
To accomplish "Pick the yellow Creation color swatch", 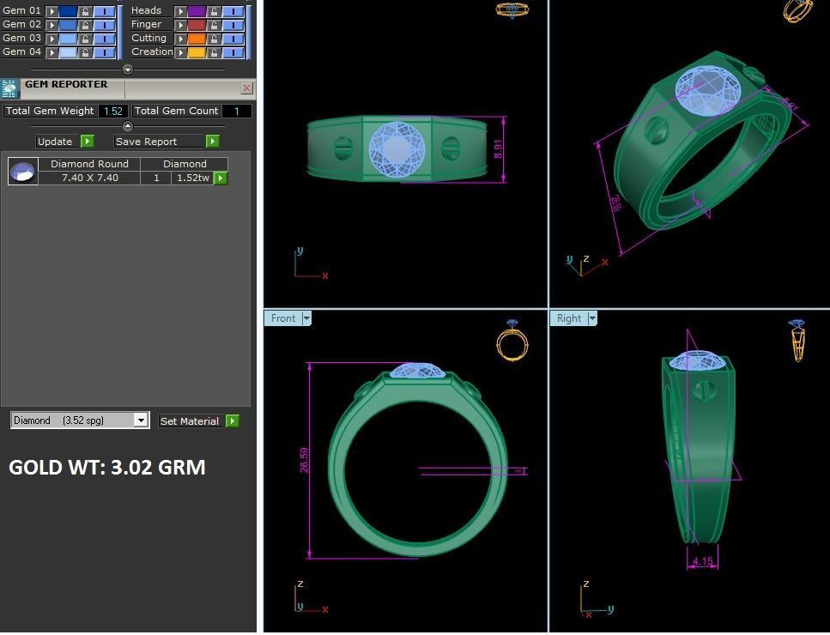I will click(x=197, y=52).
